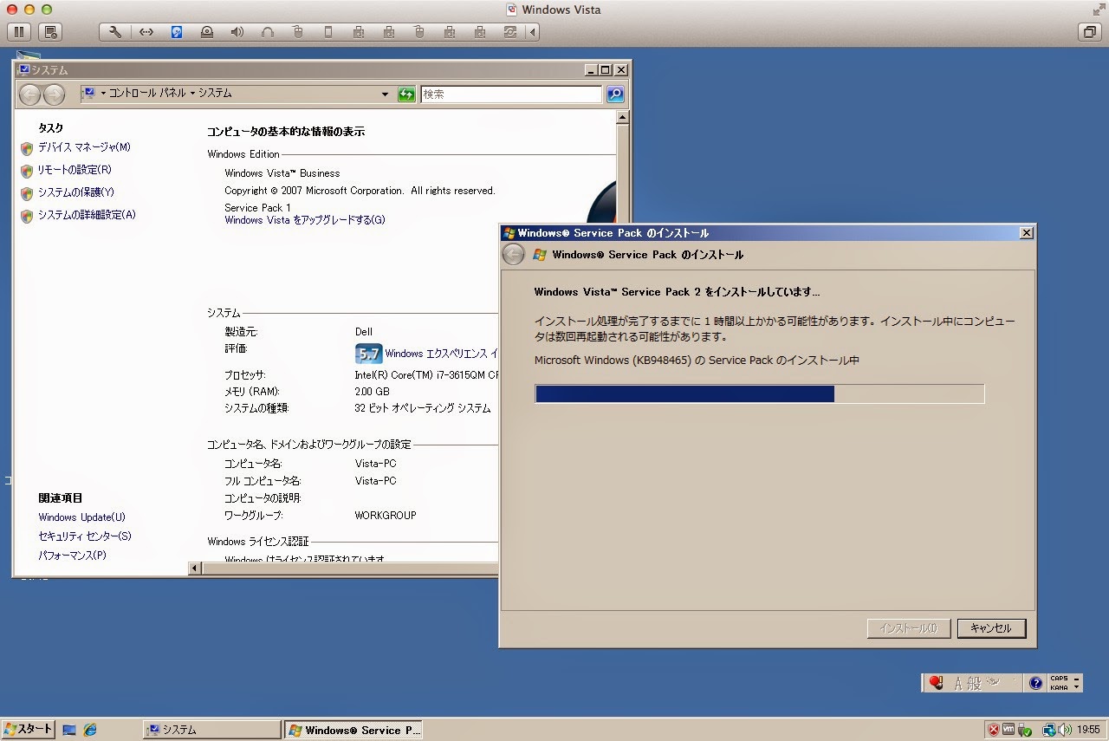The height and width of the screenshot is (741, 1109).
Task: Click the Show Desktop quick launch icon
Action: coord(69,731)
